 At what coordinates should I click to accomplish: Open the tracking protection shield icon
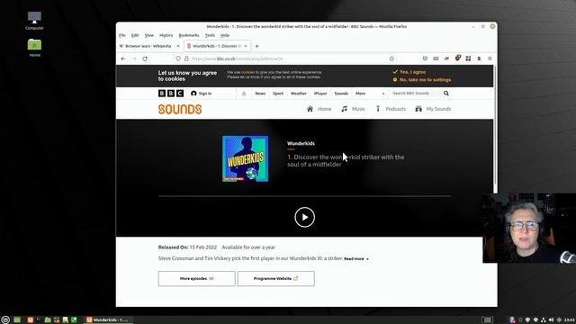[178, 58]
